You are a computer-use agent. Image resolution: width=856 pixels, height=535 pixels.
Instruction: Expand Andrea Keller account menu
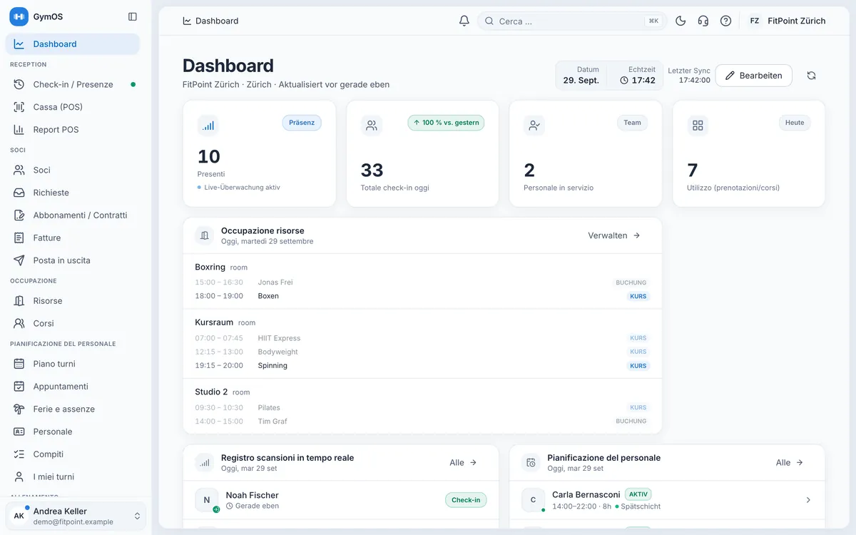[x=76, y=516]
